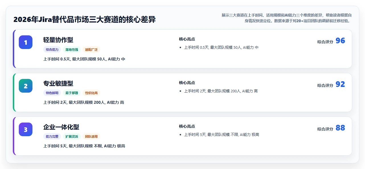Open the 轻量协作型 card title
This screenshot has height=169, width=365.
coord(58,40)
